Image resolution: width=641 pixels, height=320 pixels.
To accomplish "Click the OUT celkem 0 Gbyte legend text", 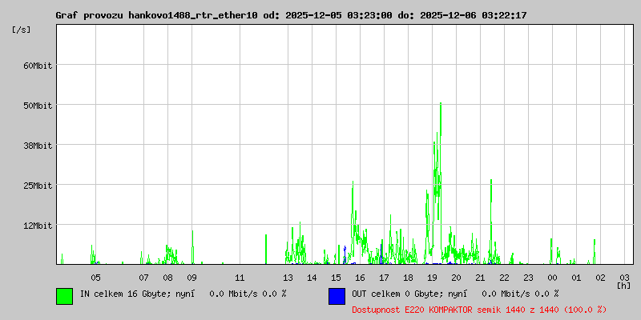I will pos(454,294).
